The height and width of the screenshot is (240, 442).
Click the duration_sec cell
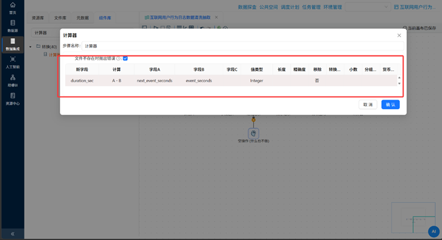[x=82, y=80]
